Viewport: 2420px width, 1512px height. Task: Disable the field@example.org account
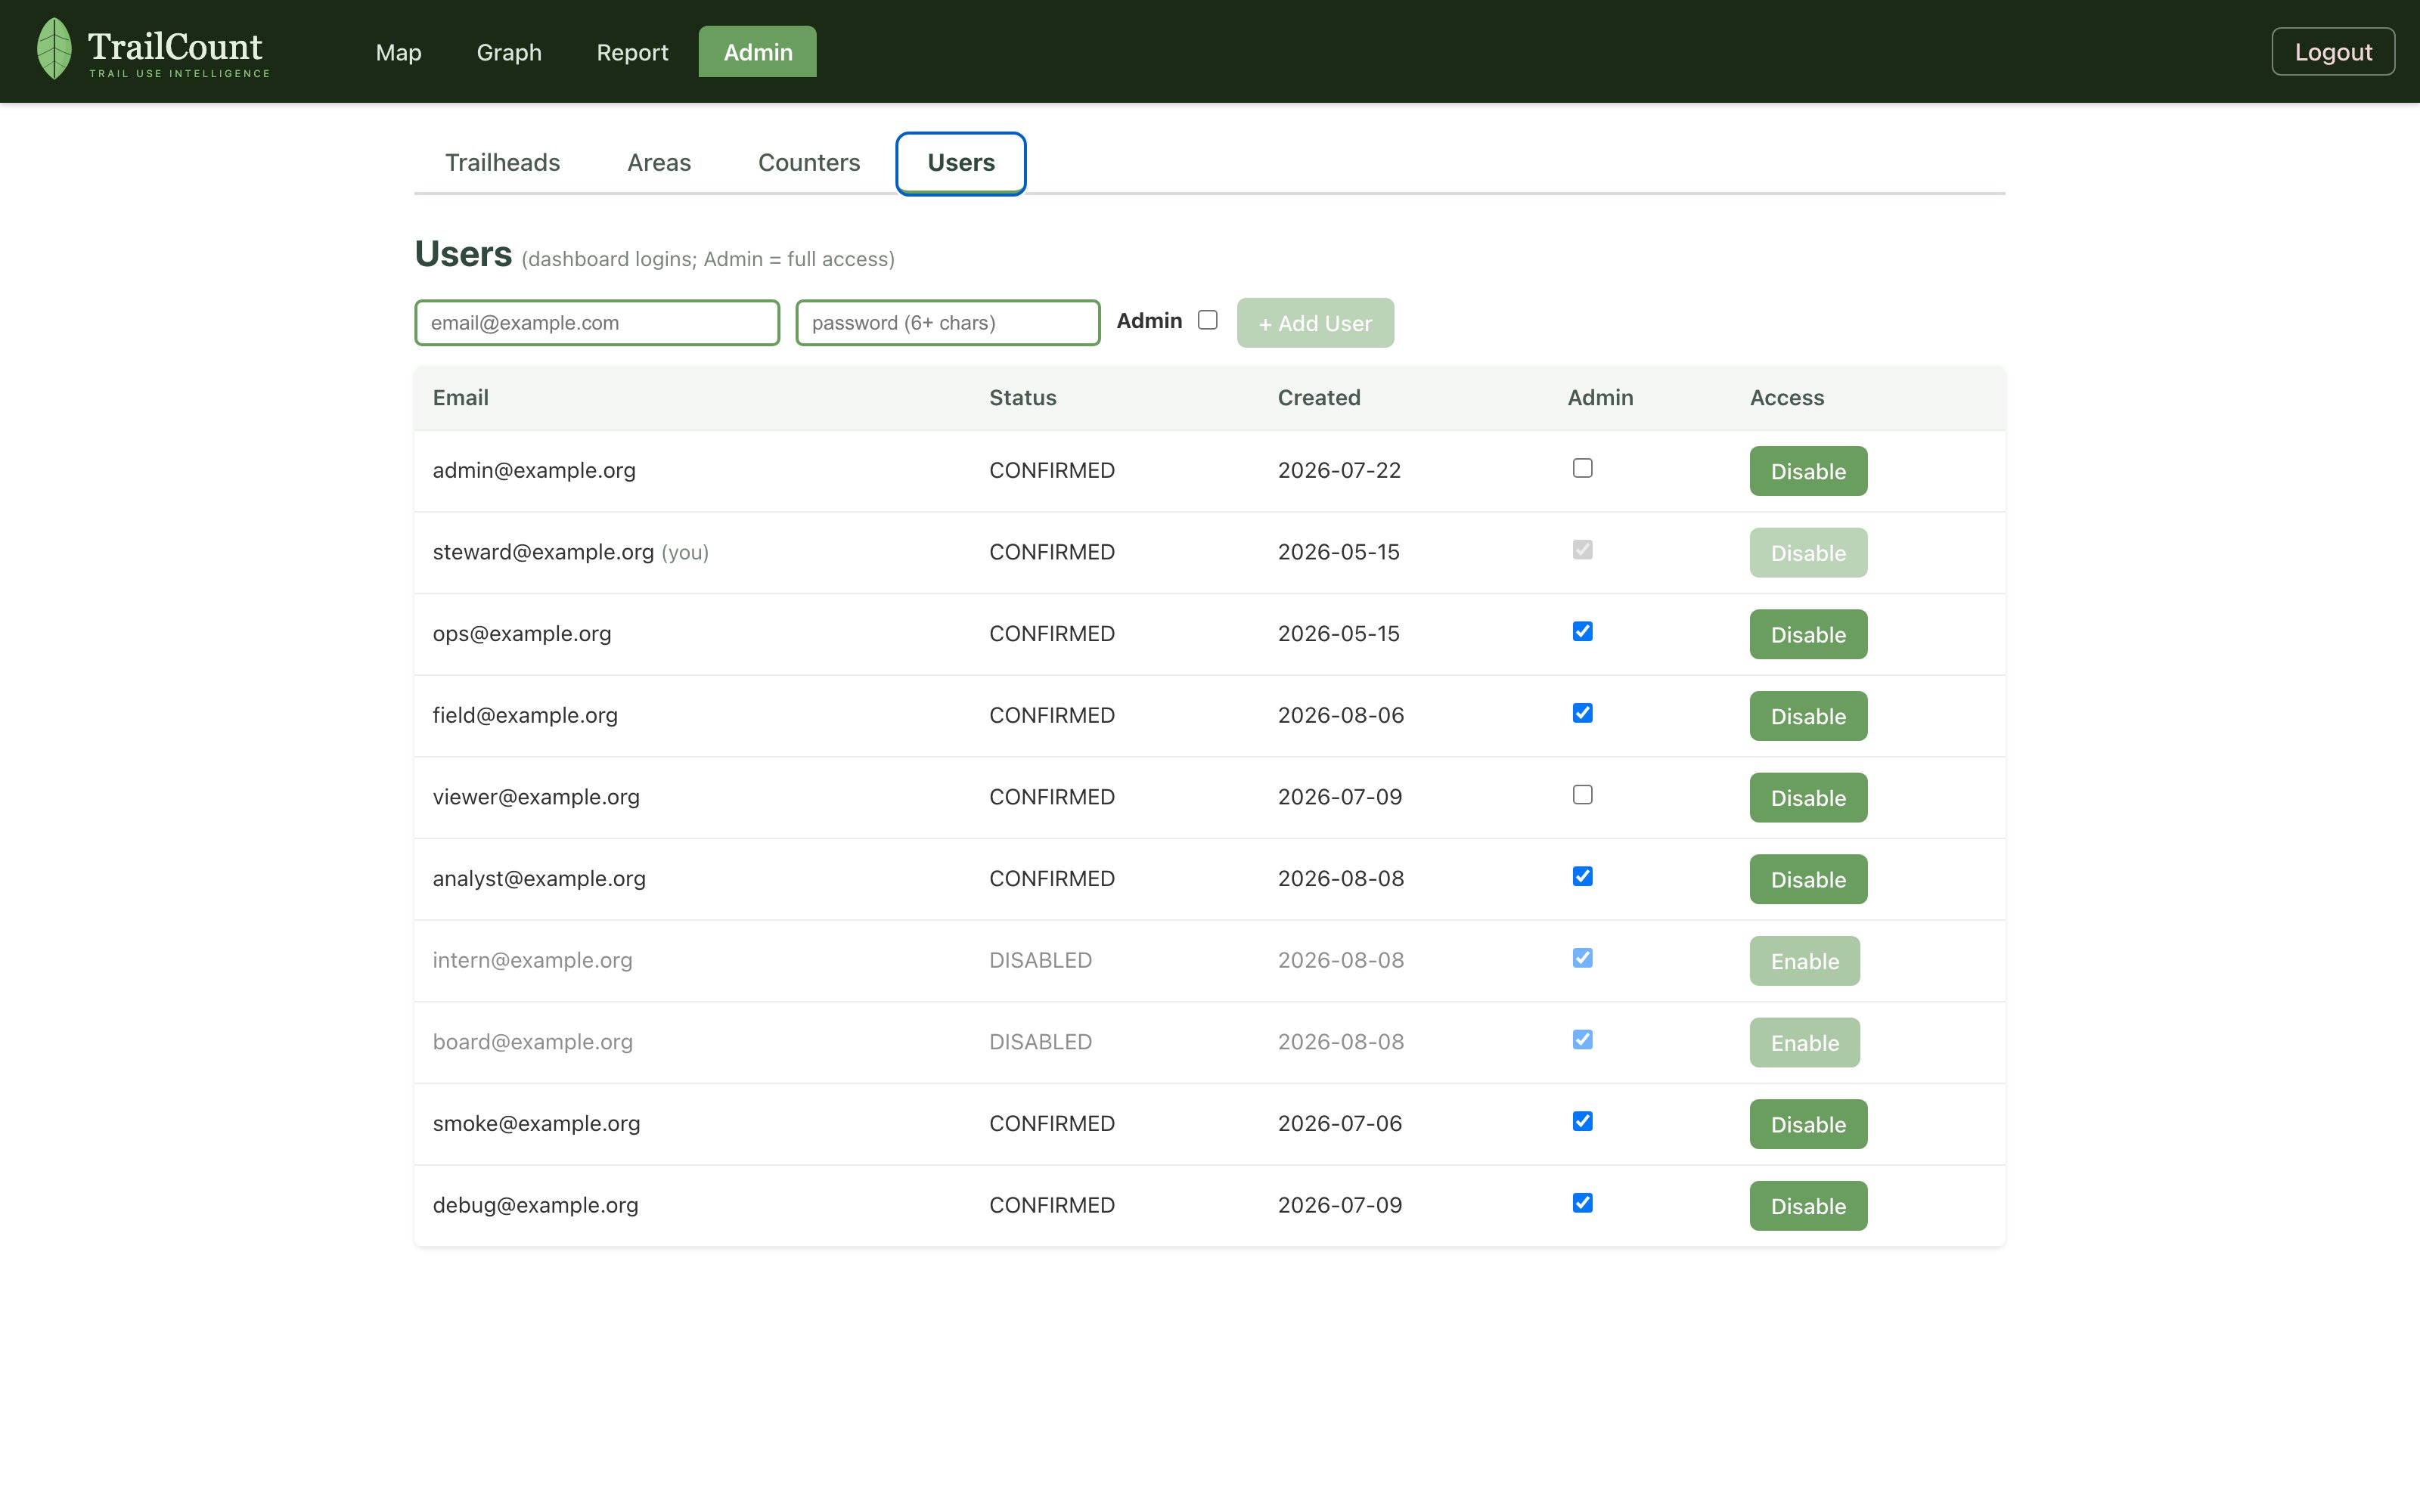[x=1808, y=716]
